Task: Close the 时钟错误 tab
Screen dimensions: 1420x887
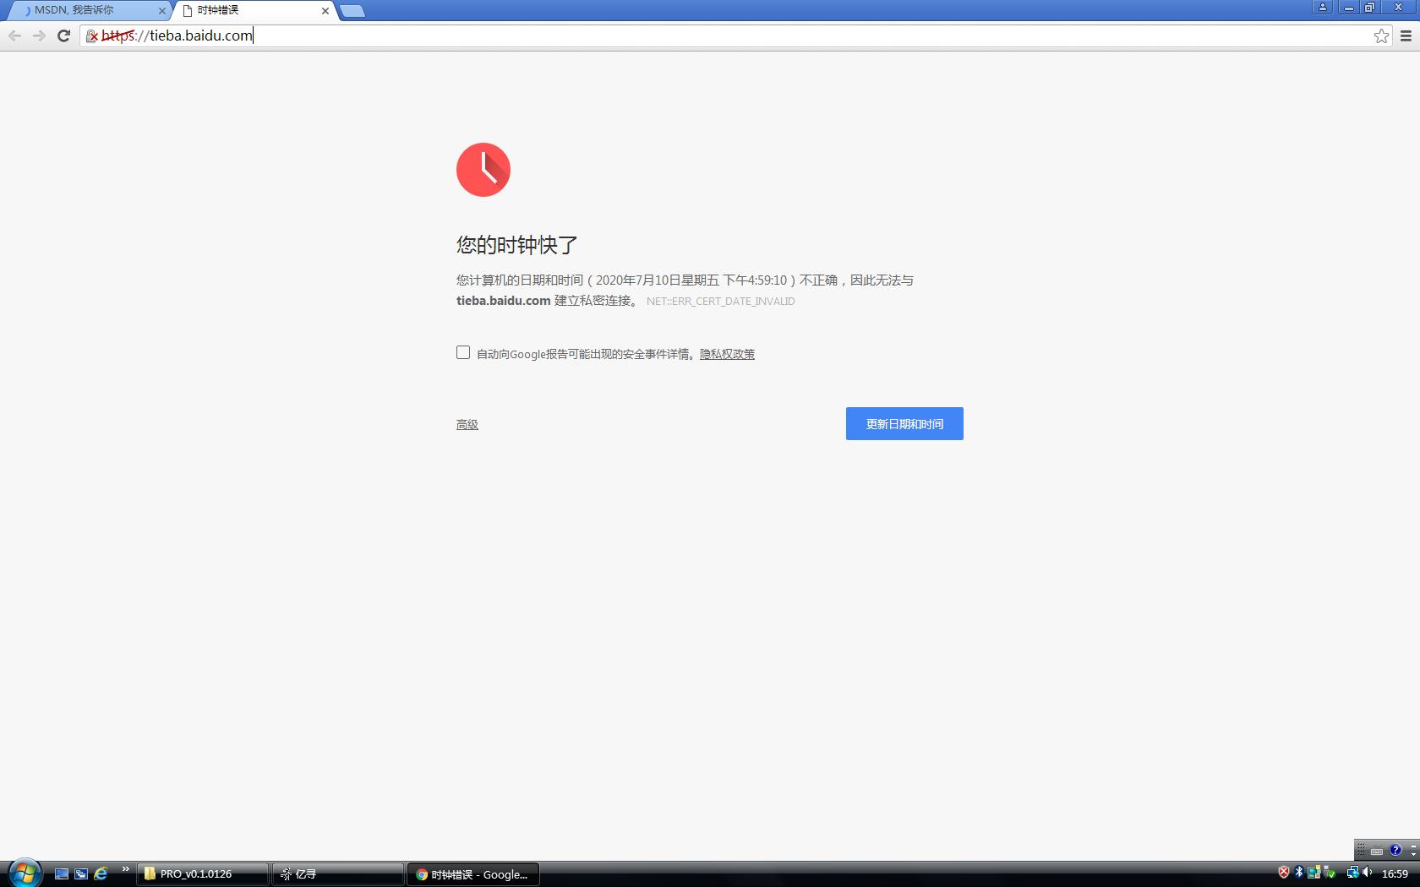Action: 325,11
